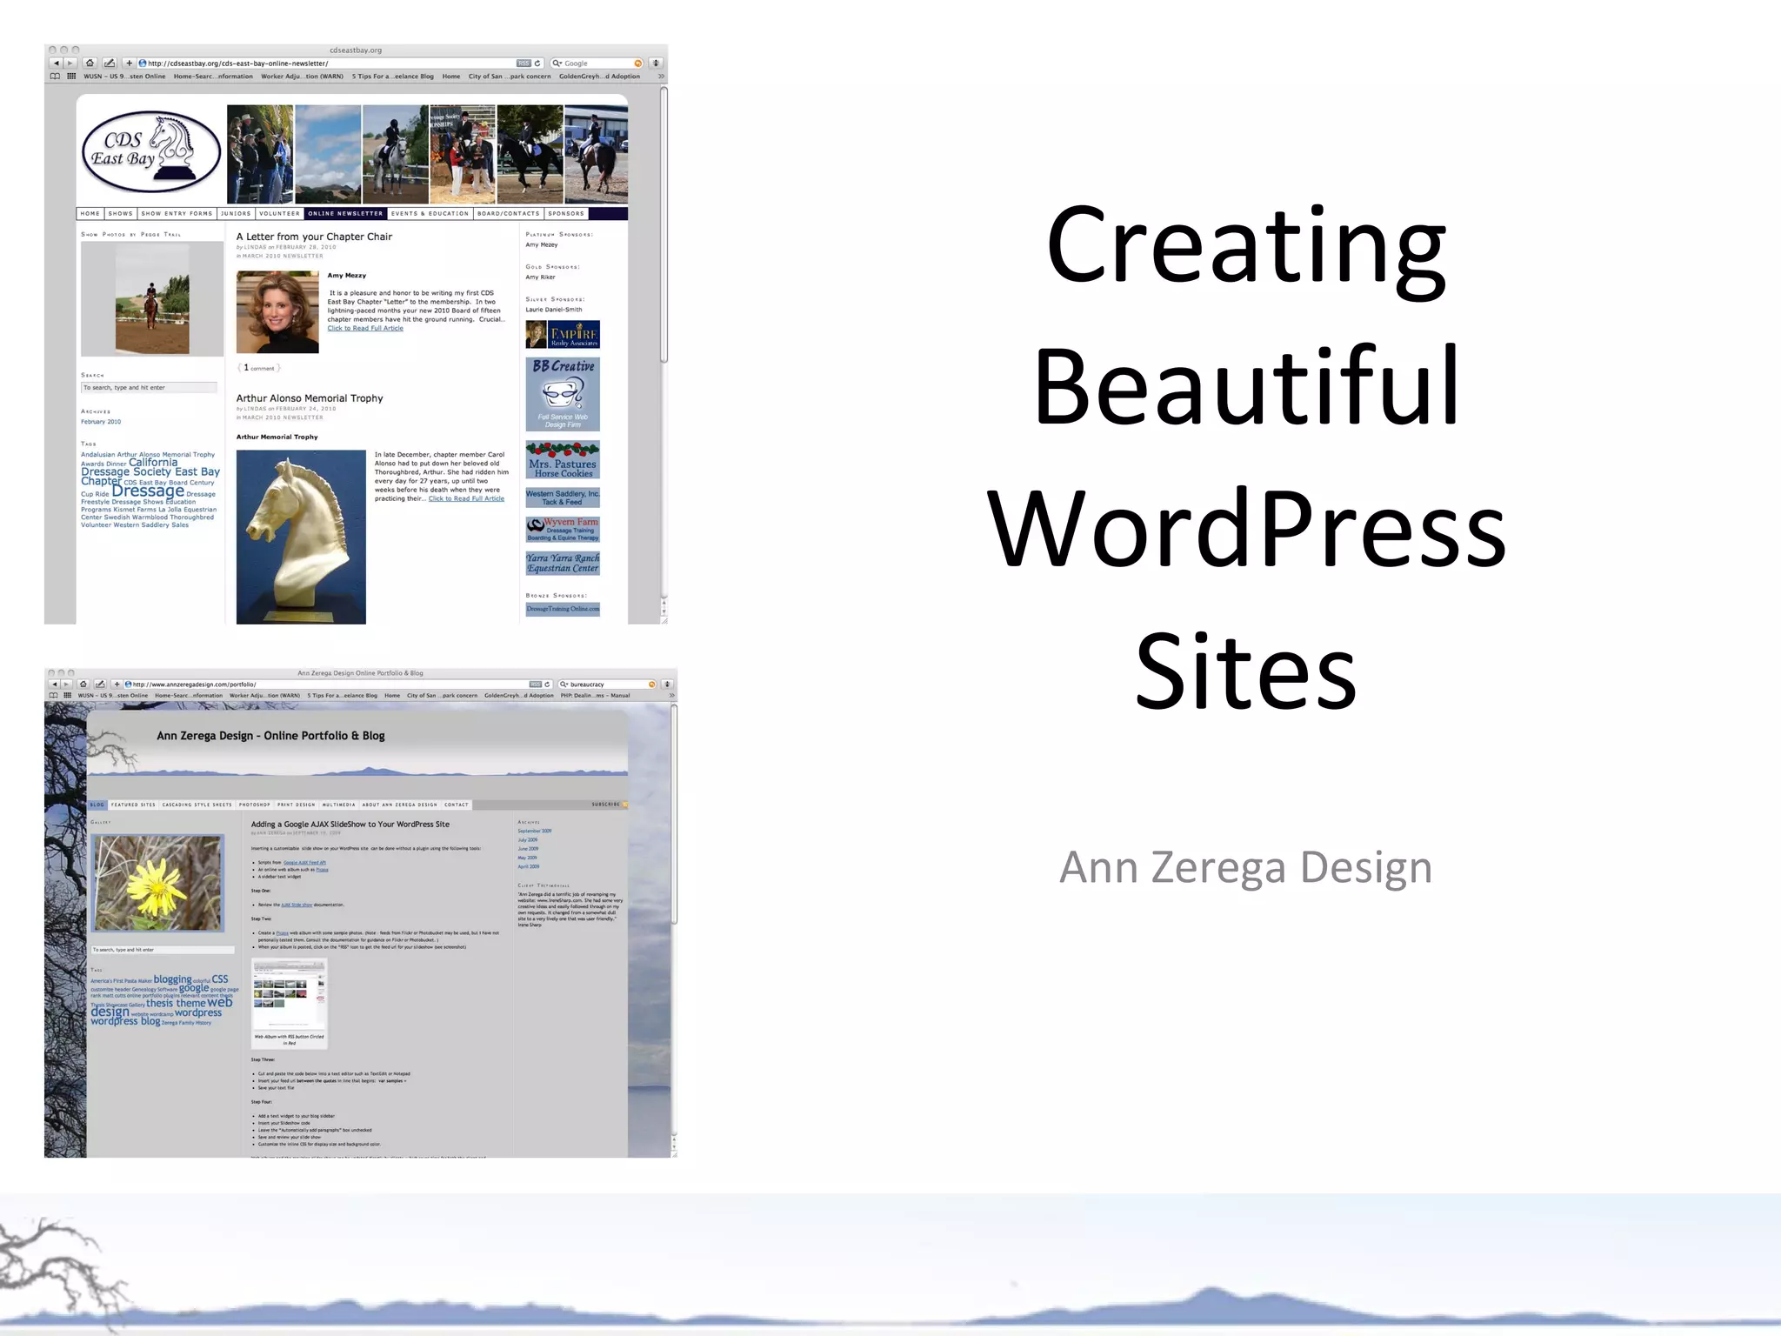Click the orange SnapBack icon in bureaucracy search field

651,685
